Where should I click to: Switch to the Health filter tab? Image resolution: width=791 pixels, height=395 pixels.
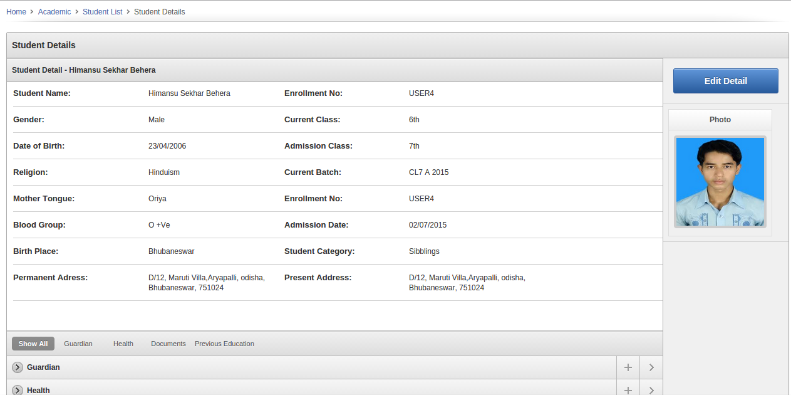(123, 344)
